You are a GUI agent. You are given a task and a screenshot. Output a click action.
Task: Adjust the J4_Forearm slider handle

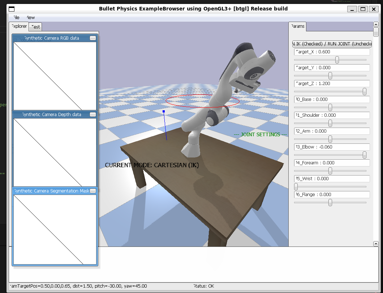coord(330,171)
